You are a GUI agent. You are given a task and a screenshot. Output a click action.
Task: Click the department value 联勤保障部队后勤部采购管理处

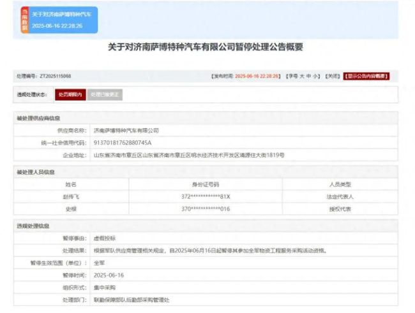[132, 300]
